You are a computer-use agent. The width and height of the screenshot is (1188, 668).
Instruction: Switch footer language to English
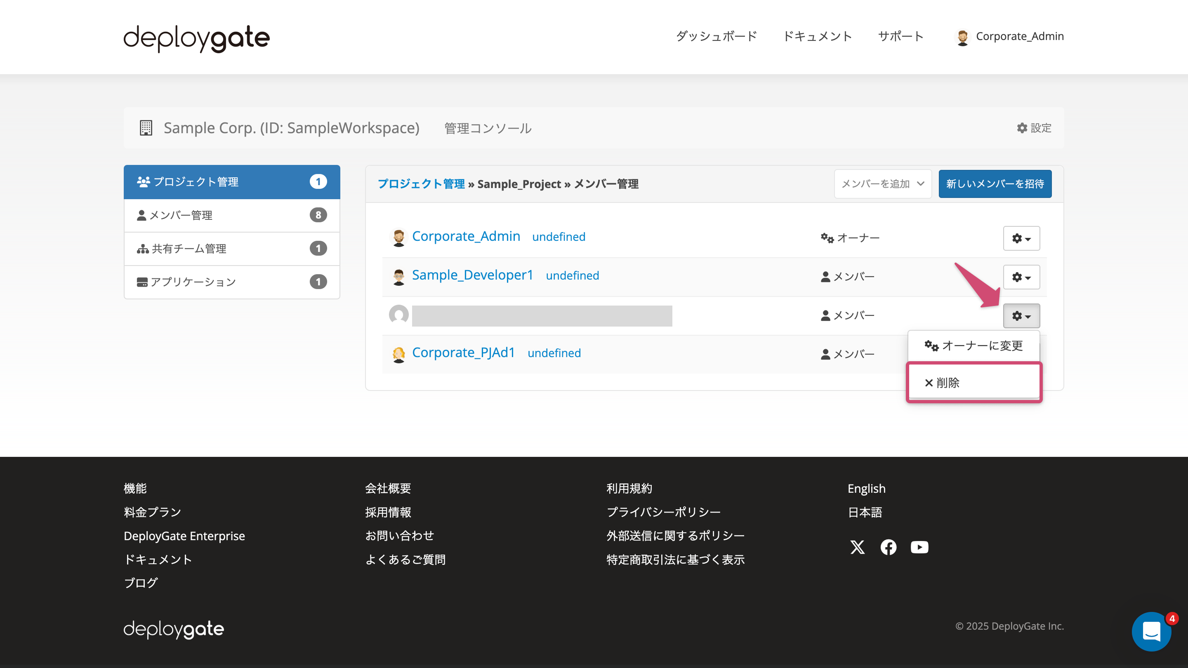point(866,488)
